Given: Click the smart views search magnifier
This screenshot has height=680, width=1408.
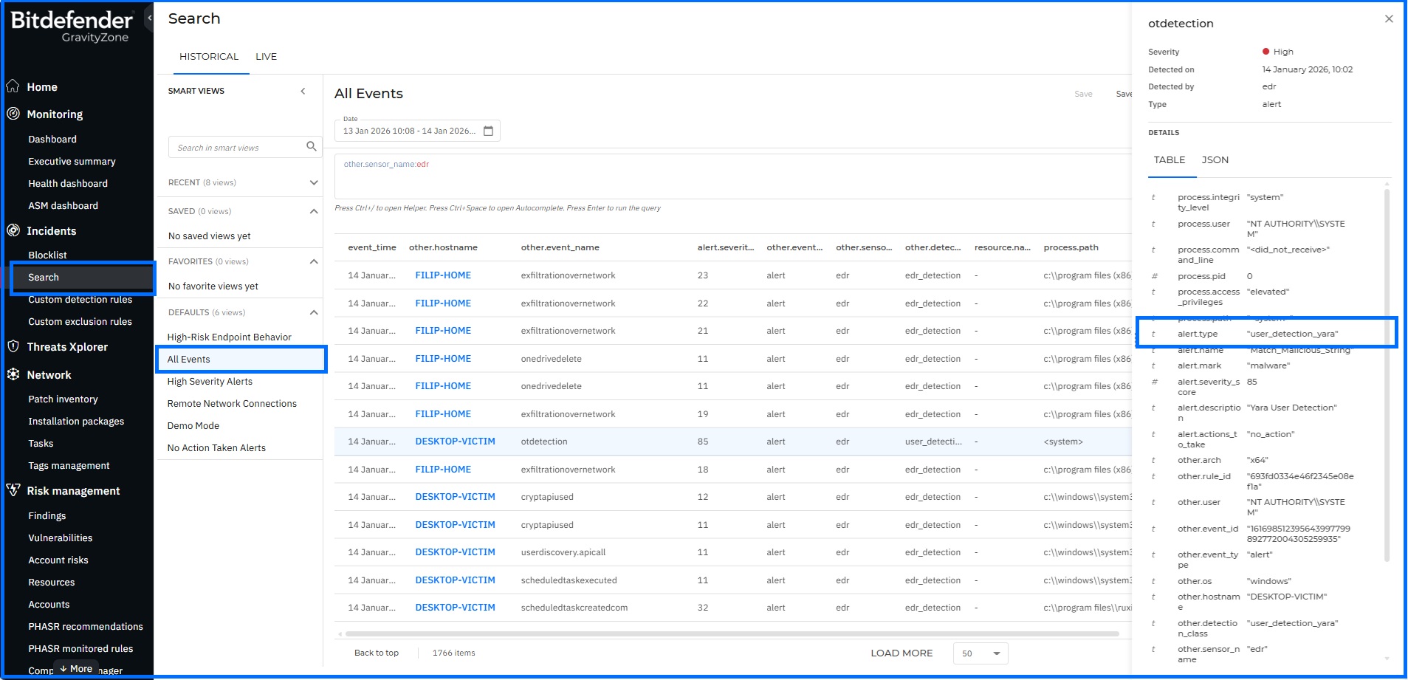Looking at the screenshot, I should point(312,147).
